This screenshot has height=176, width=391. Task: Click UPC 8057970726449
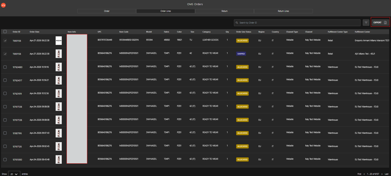pyautogui.click(x=105, y=40)
